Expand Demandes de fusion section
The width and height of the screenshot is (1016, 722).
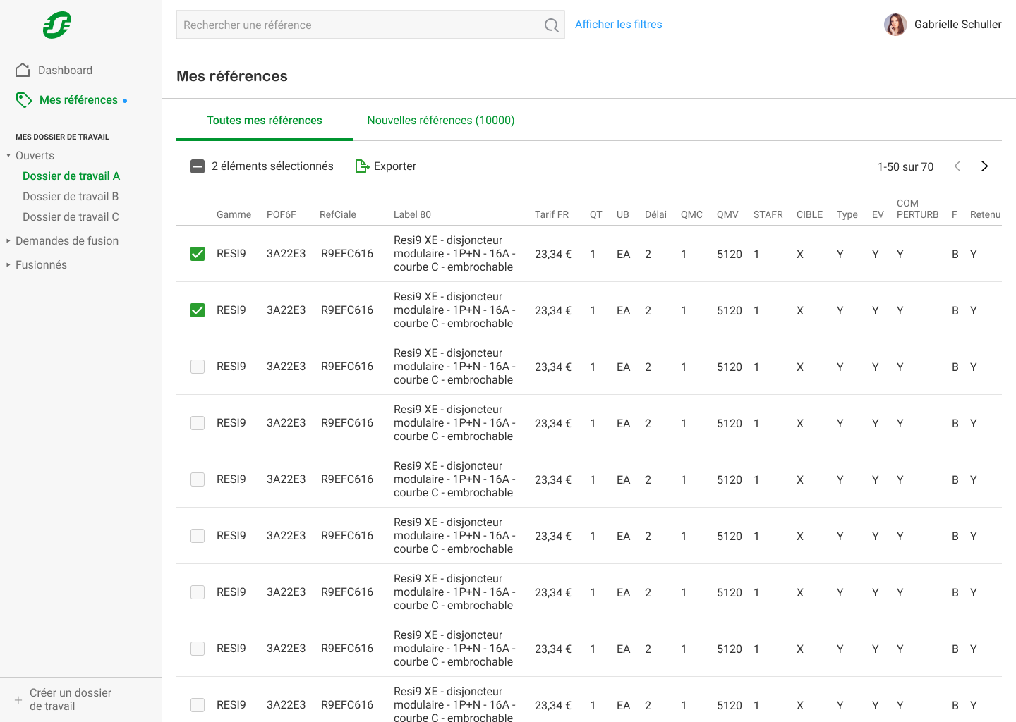(8, 241)
